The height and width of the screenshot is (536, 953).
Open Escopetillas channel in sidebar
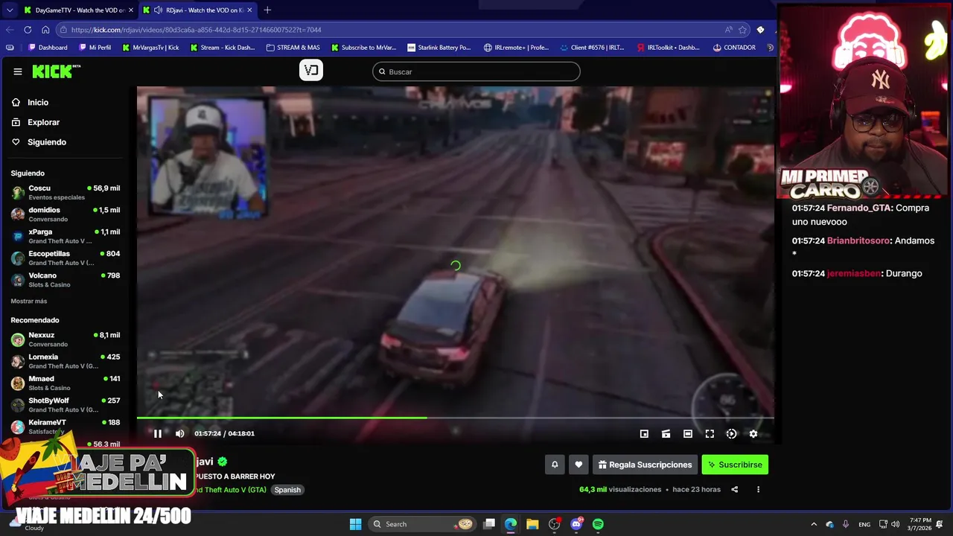(66, 258)
